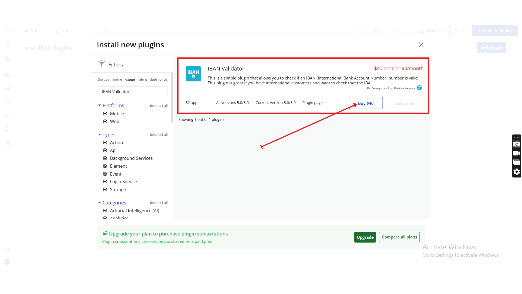The height and width of the screenshot is (294, 522).
Task: Click the camera screenshot icon
Action: coord(517,144)
